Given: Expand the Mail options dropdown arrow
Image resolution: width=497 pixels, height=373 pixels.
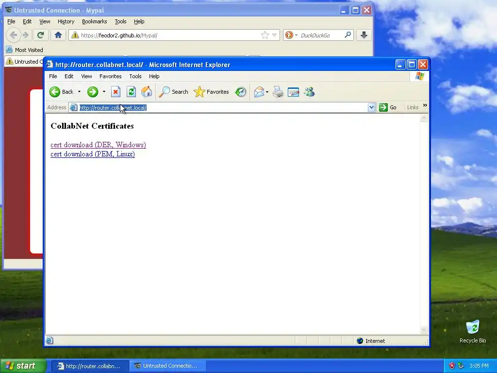Looking at the screenshot, I should coord(267,92).
